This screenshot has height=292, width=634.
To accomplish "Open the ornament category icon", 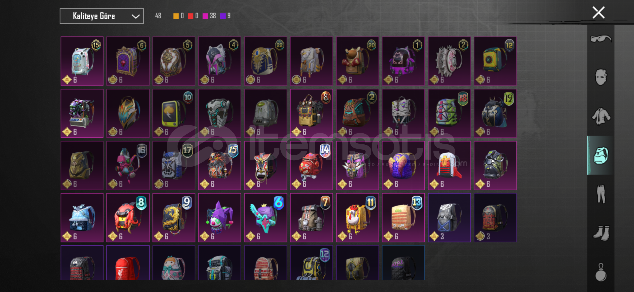I will click(601, 272).
